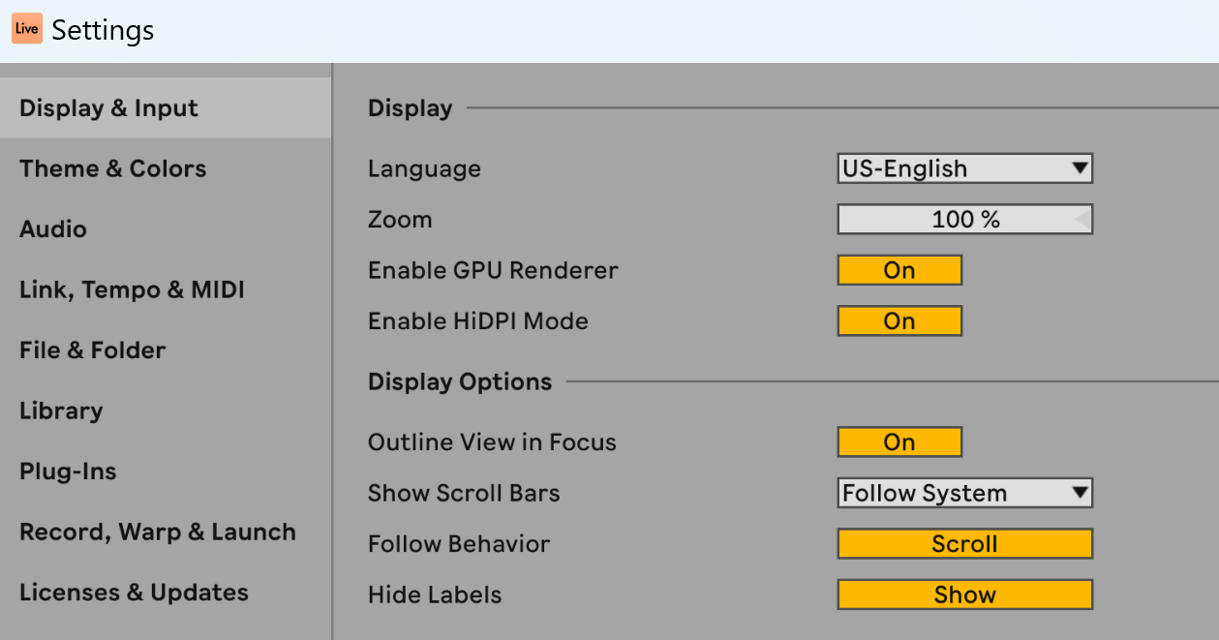Click the Language dropdown arrow

pyautogui.click(x=1081, y=168)
